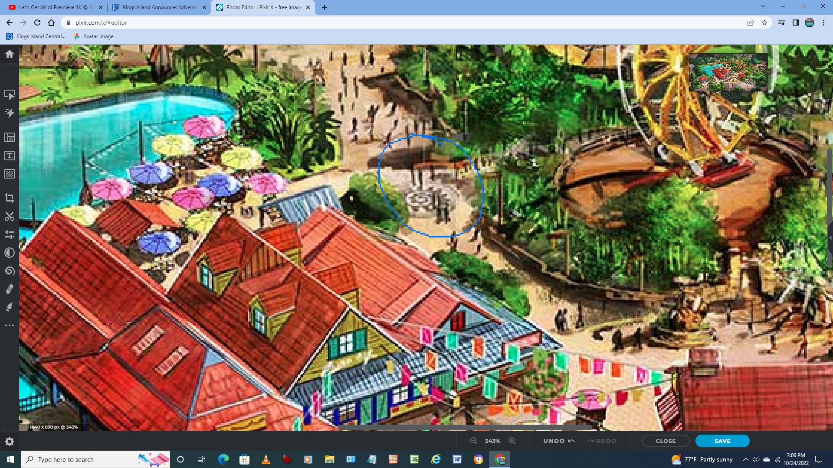Bookmark this page with the star

pos(764,23)
